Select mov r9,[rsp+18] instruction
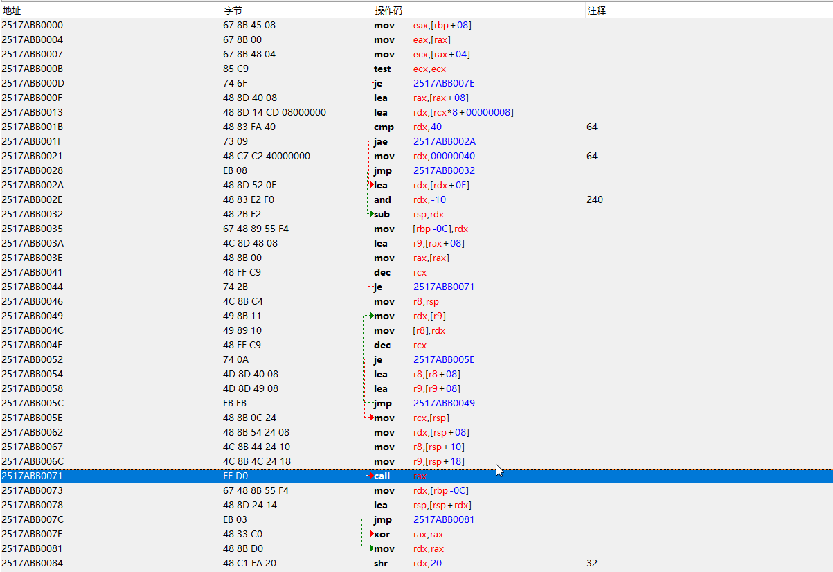Screen dimensions: 833x572 (419, 461)
